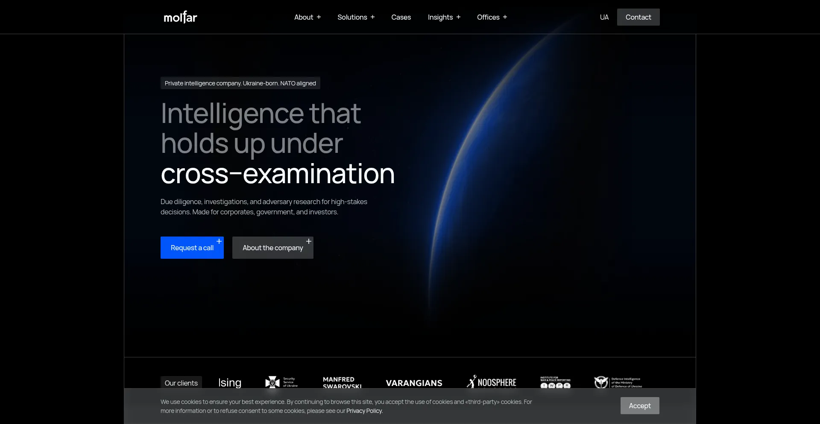Switch language to UA
Screen dimensions: 820x424
click(x=604, y=17)
